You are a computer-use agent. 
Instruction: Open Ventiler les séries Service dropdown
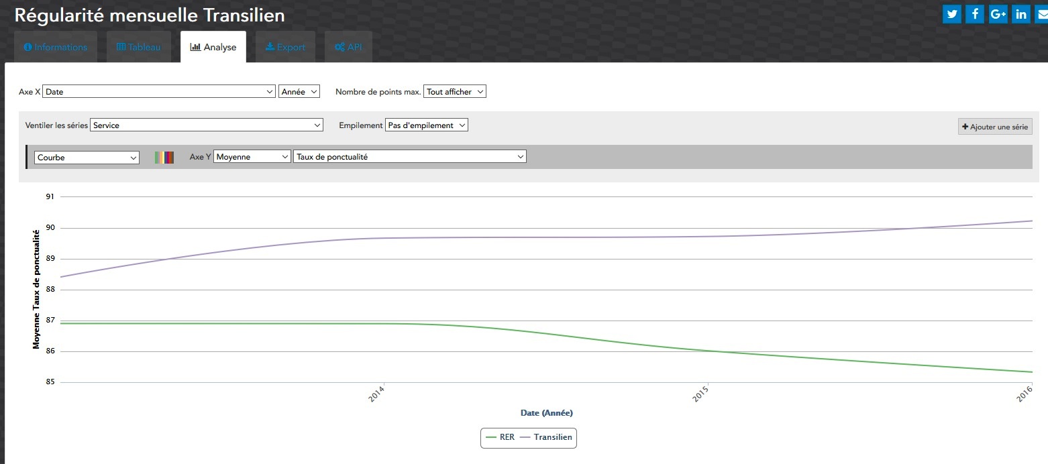click(x=207, y=125)
